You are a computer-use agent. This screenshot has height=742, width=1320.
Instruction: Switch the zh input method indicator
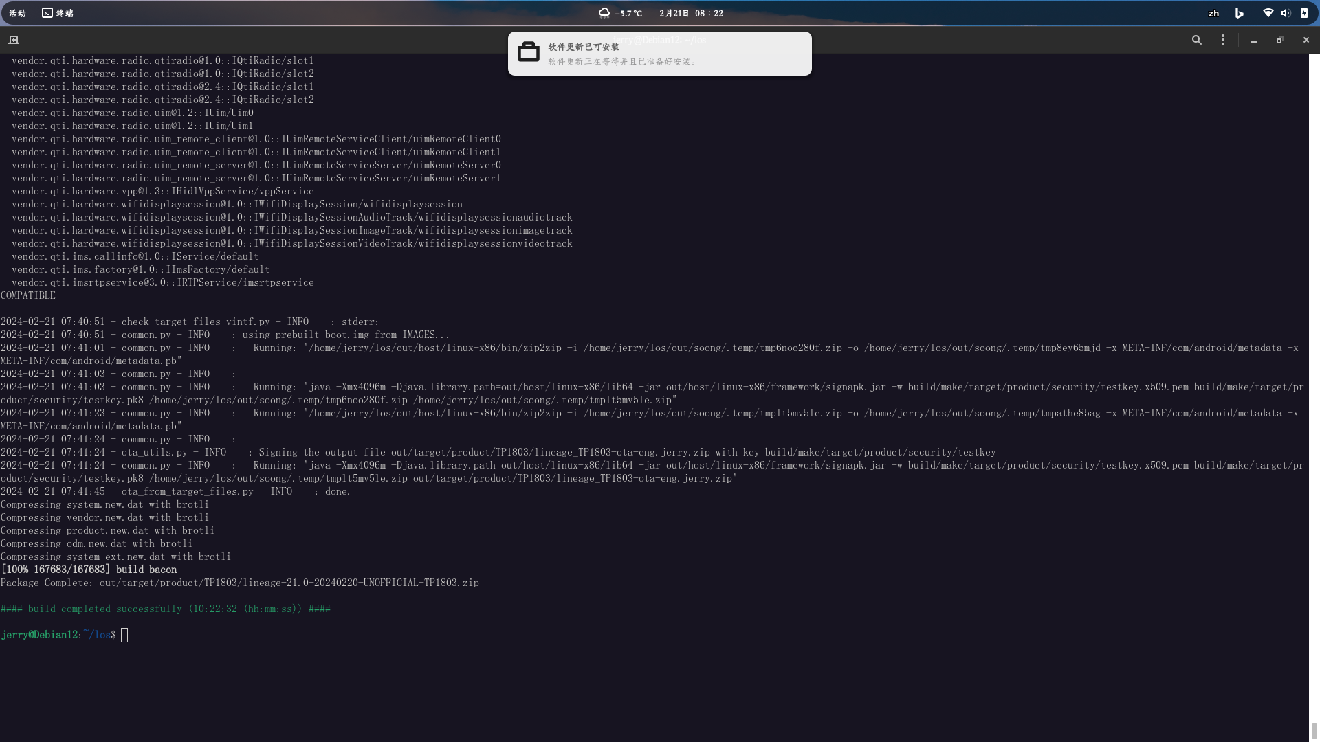tap(1213, 13)
